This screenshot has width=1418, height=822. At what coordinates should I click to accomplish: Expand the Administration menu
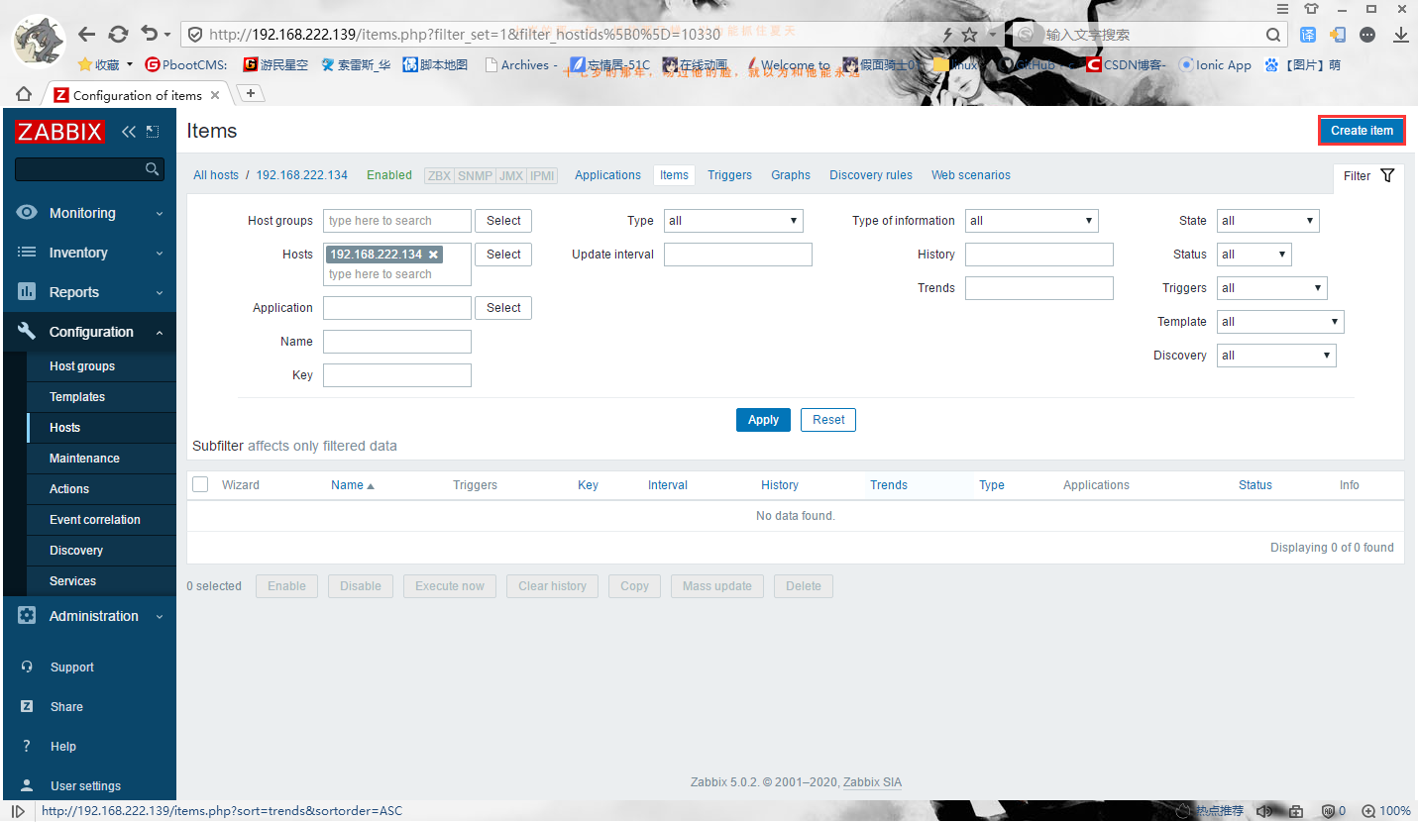(x=89, y=616)
